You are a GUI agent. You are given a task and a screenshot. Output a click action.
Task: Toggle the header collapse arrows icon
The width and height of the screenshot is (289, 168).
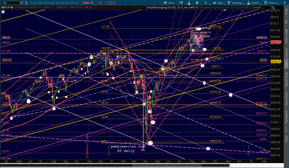point(273,8)
